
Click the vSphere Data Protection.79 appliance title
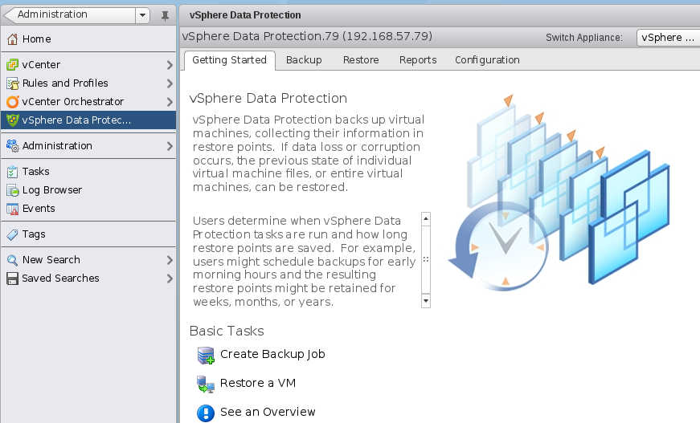(307, 37)
